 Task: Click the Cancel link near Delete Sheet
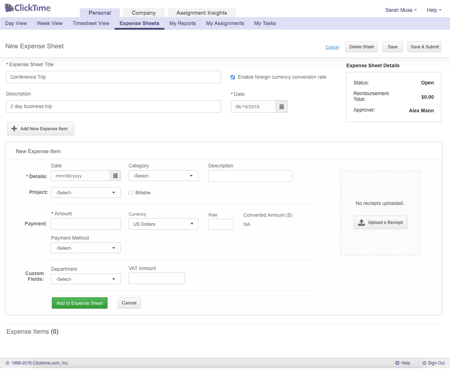tap(332, 47)
